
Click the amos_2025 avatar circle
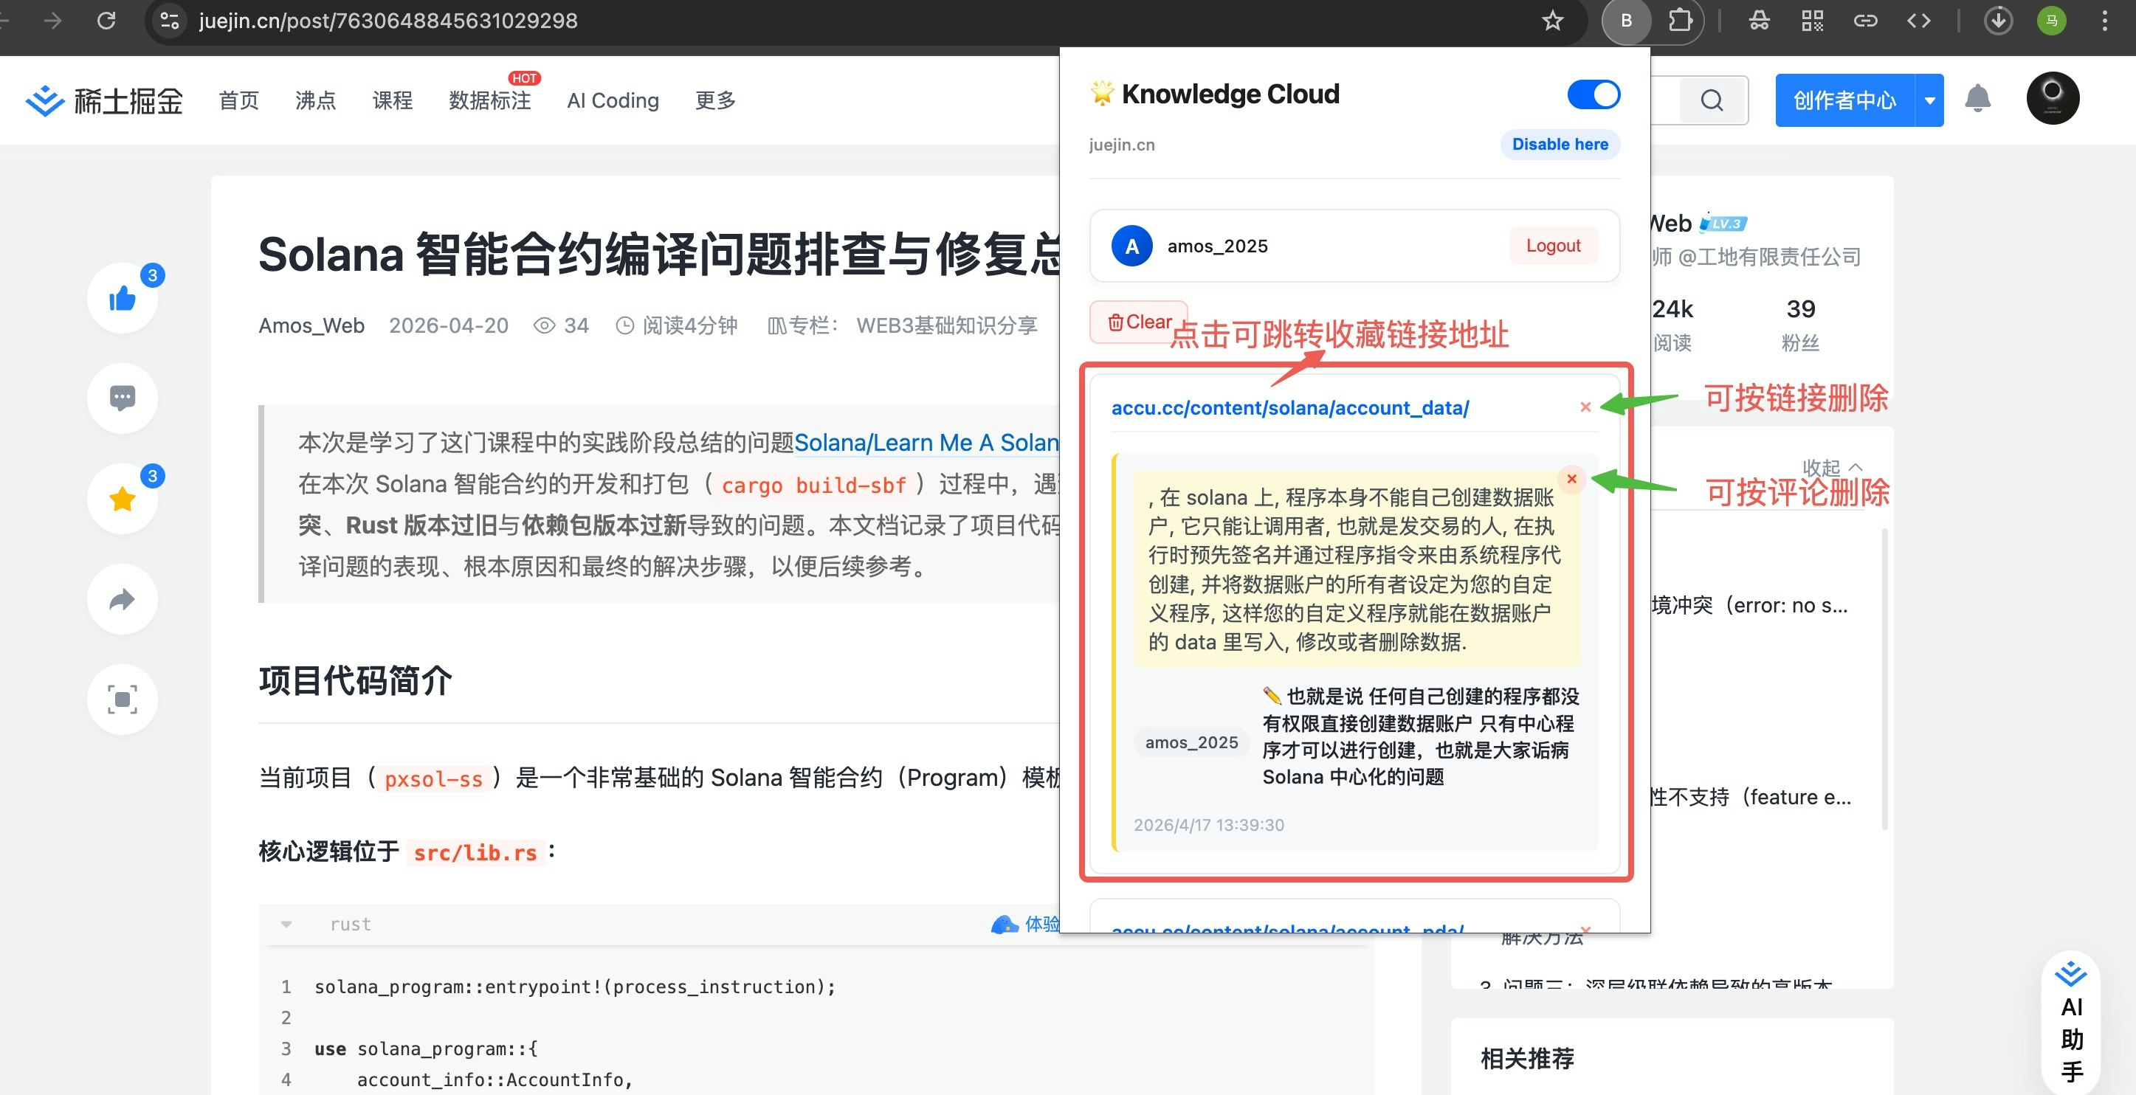(x=1132, y=246)
